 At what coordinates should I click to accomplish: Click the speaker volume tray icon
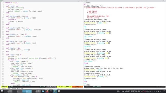(x=151, y=91)
